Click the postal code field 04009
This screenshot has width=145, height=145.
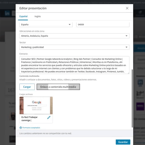pos(103,24)
